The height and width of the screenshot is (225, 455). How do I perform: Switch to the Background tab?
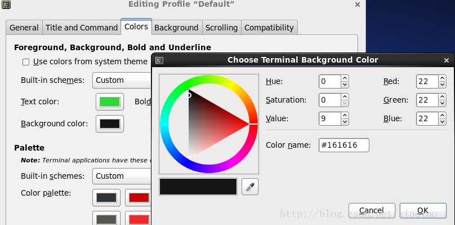(x=176, y=28)
